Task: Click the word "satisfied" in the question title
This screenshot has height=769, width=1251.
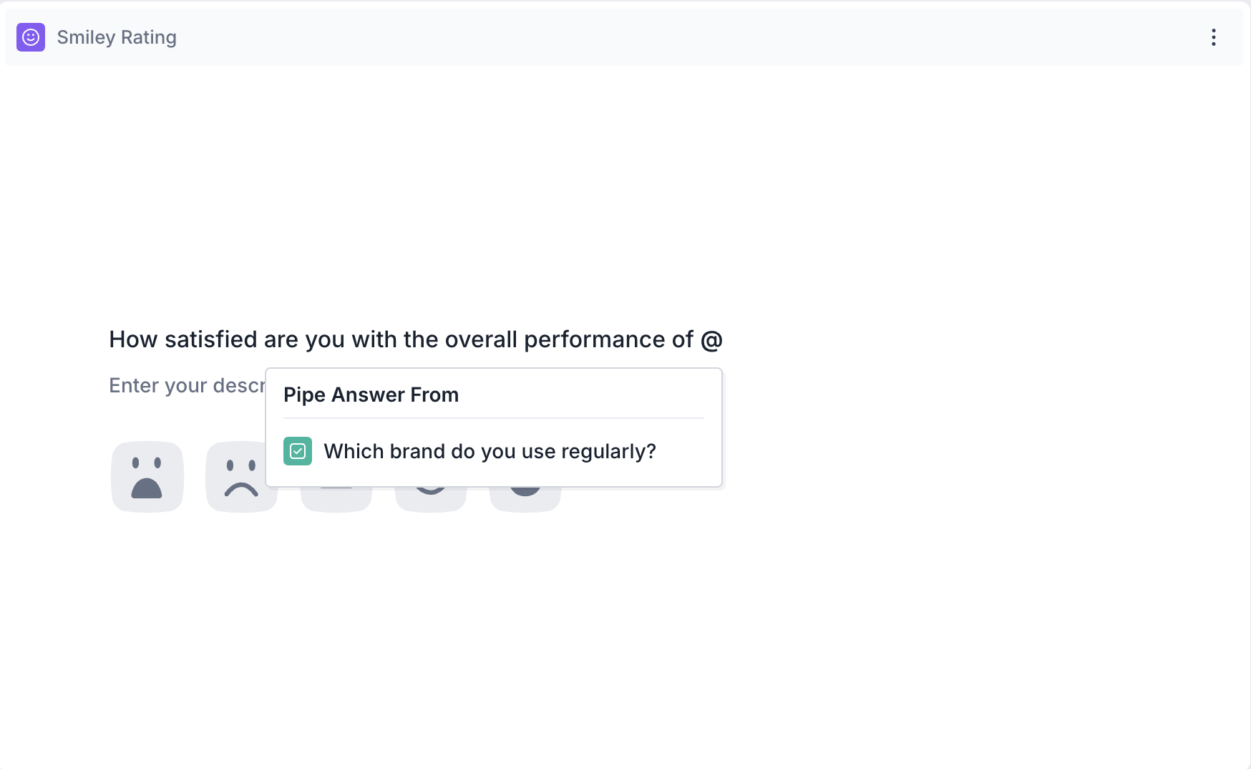Action: [x=210, y=339]
